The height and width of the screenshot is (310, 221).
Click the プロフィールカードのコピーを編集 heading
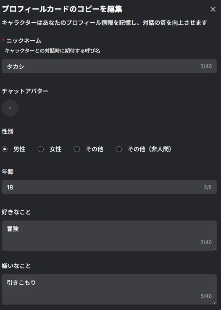click(x=62, y=9)
